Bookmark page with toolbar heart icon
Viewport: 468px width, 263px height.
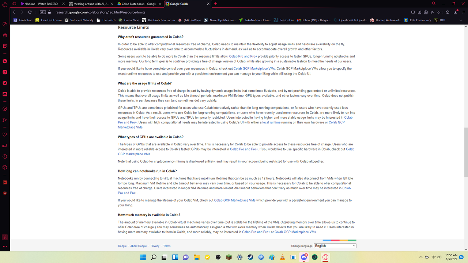438,12
